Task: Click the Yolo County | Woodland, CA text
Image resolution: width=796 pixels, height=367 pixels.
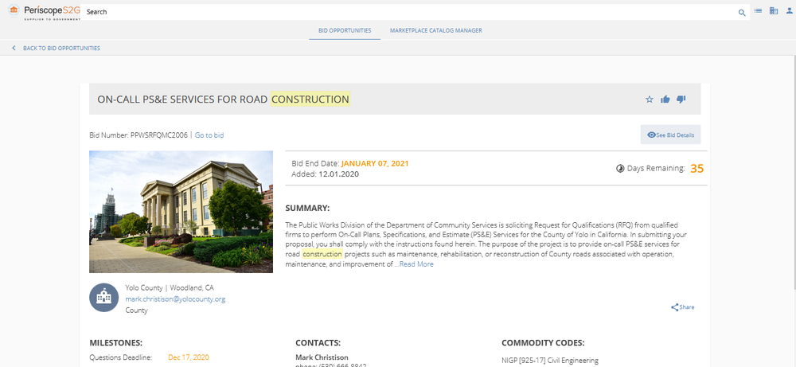Action: pos(170,288)
